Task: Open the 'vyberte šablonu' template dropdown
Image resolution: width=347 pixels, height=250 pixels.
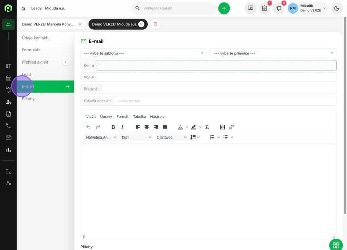Action: (143, 53)
